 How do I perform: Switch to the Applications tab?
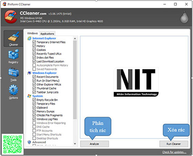47,33
